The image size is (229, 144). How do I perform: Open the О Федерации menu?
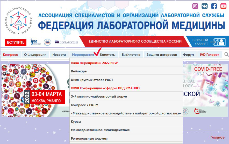coord(35,54)
